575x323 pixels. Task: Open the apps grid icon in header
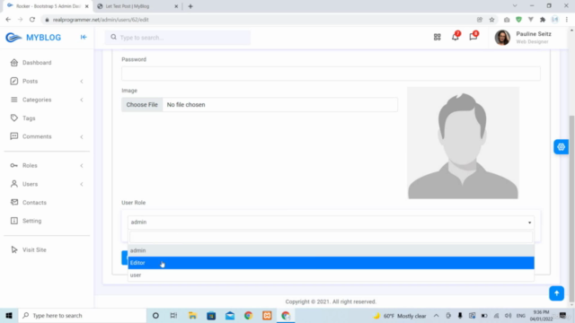click(x=438, y=37)
